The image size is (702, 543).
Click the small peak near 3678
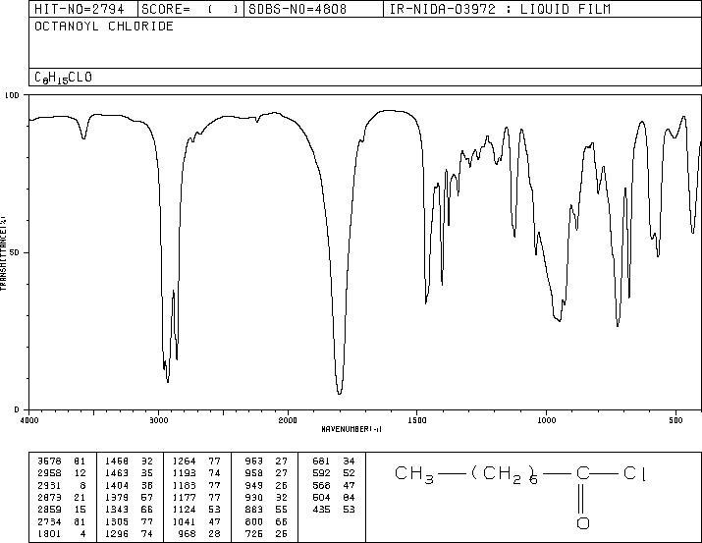[83, 136]
